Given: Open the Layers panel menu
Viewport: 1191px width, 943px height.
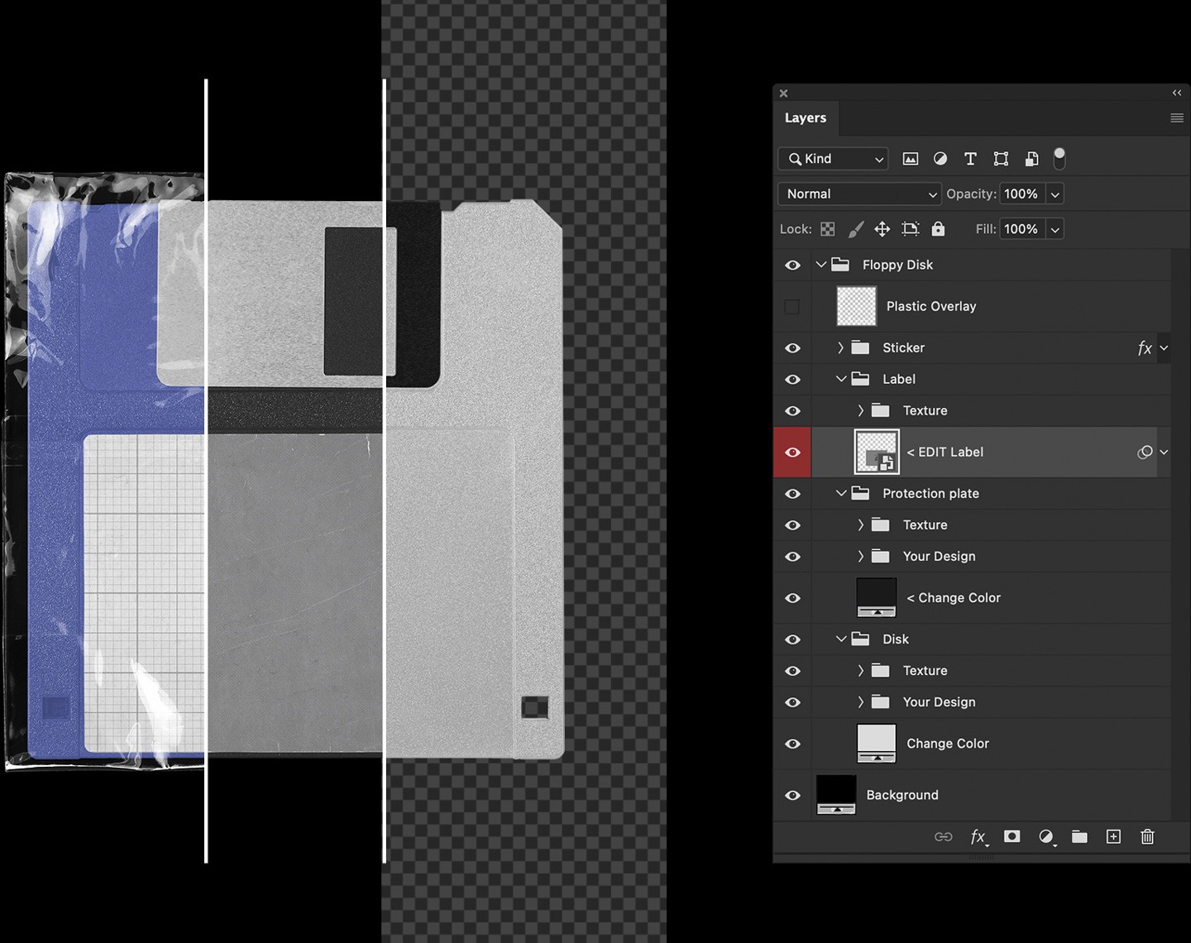Looking at the screenshot, I should click(x=1176, y=117).
